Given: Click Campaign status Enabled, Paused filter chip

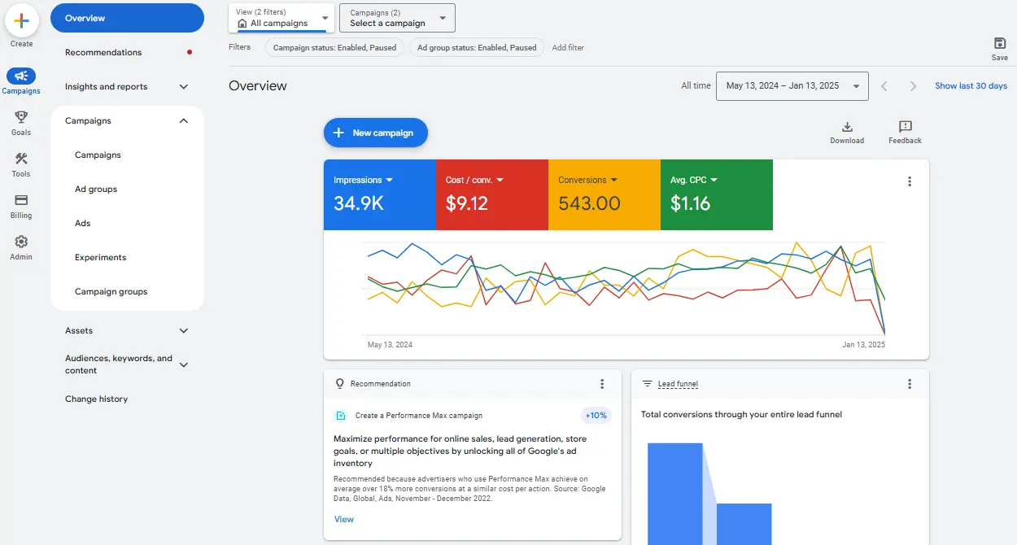Looking at the screenshot, I should 334,47.
